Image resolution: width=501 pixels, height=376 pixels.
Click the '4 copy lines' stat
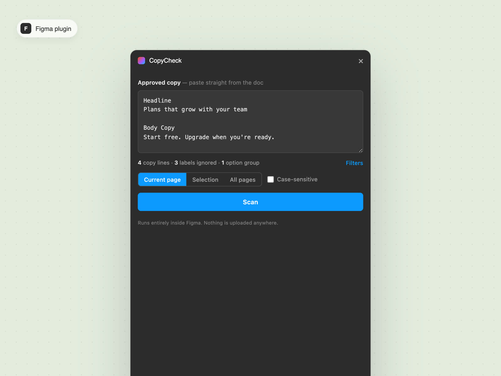pos(153,163)
